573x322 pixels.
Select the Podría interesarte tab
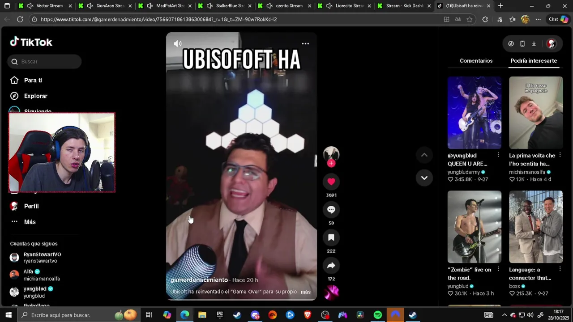534,61
